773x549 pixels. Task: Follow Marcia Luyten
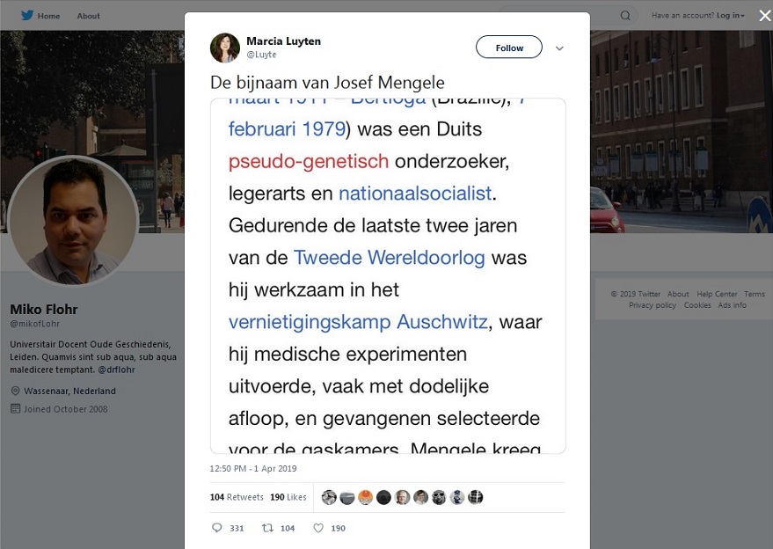point(509,48)
